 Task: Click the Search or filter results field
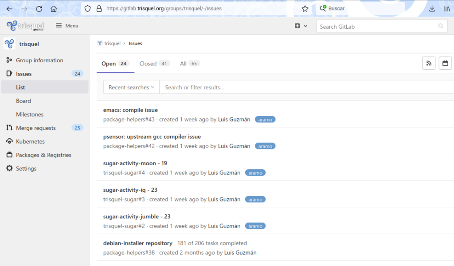307,87
